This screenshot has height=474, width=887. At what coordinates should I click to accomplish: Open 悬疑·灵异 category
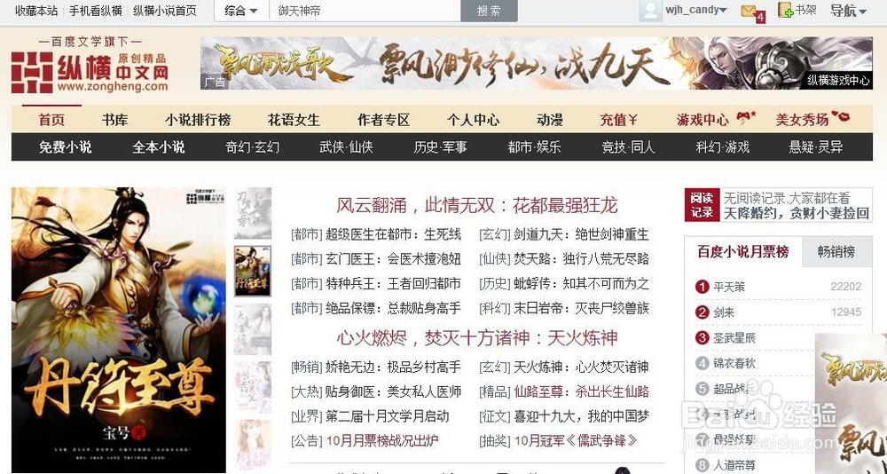[816, 147]
